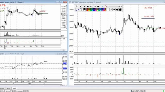Screen dimensions: 165x92
Task: Select the filled ellipse tool
Action: click(98, 6)
